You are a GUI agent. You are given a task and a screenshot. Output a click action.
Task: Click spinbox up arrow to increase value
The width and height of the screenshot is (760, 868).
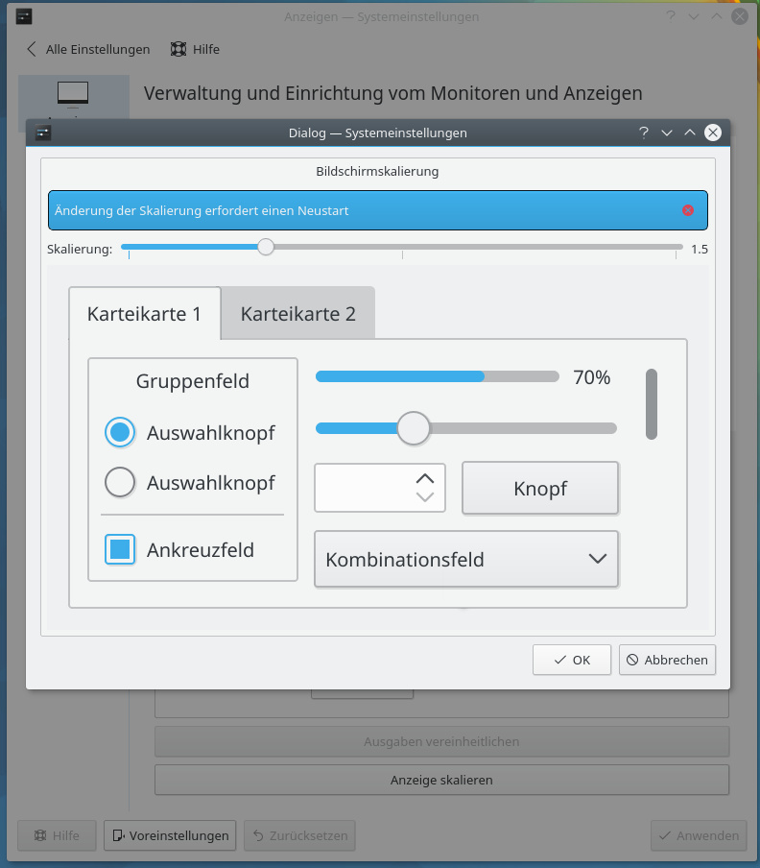click(425, 477)
